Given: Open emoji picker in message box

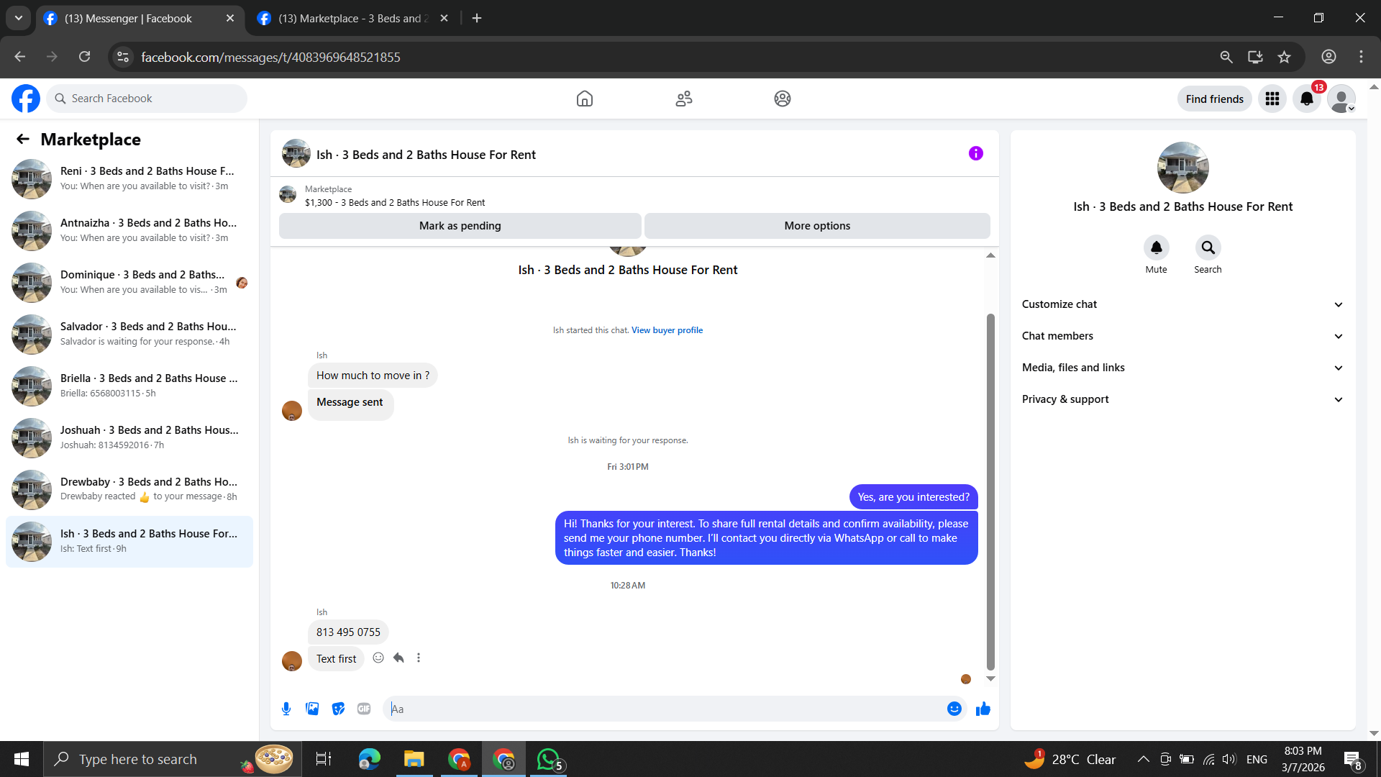Looking at the screenshot, I should point(954,709).
